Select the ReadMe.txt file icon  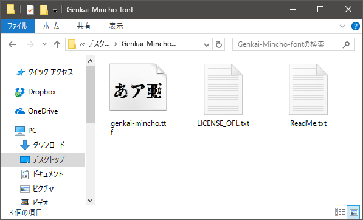308,89
